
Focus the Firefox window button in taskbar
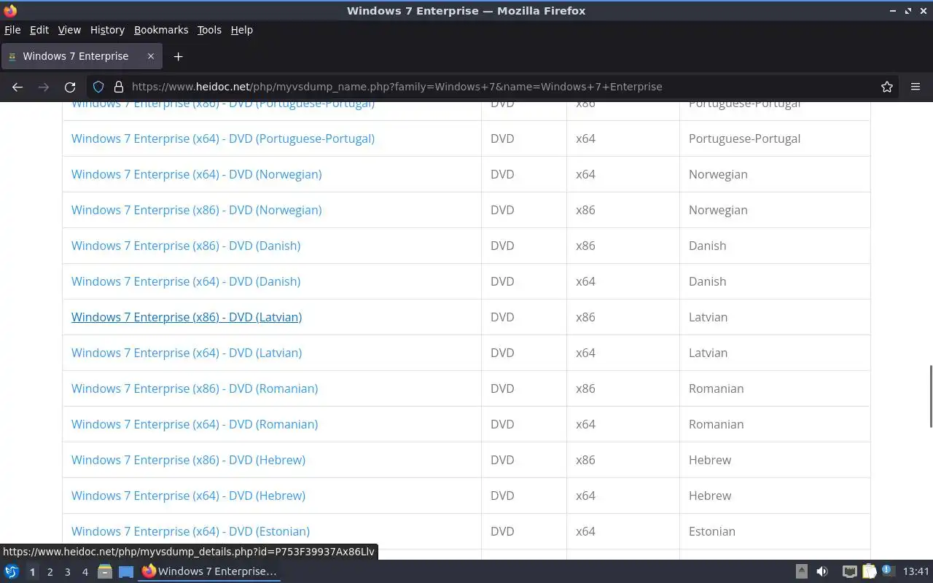[x=209, y=571]
